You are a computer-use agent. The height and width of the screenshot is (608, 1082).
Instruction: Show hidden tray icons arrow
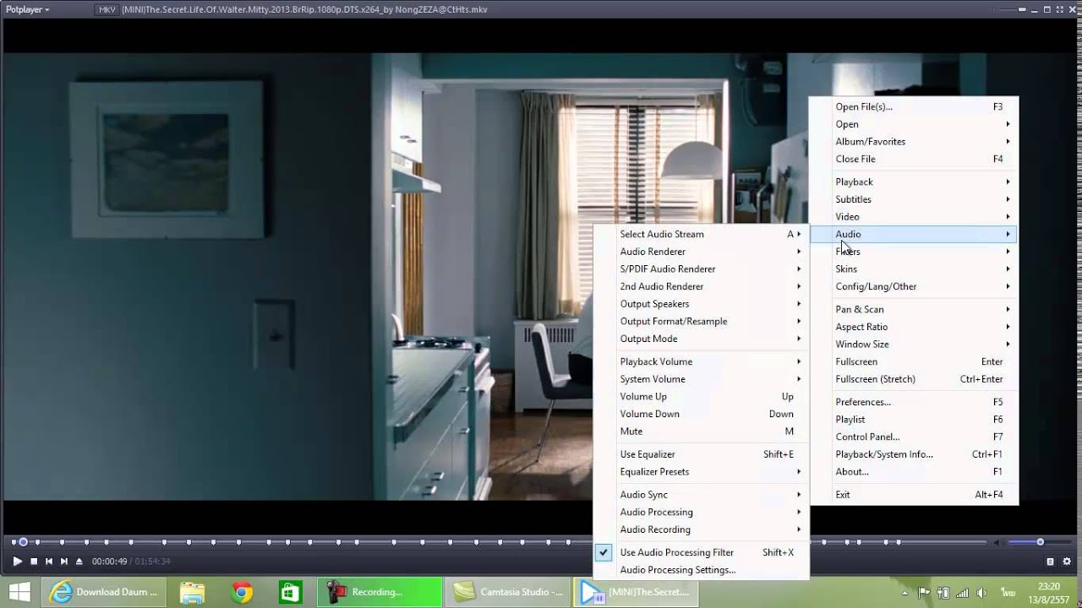point(905,592)
